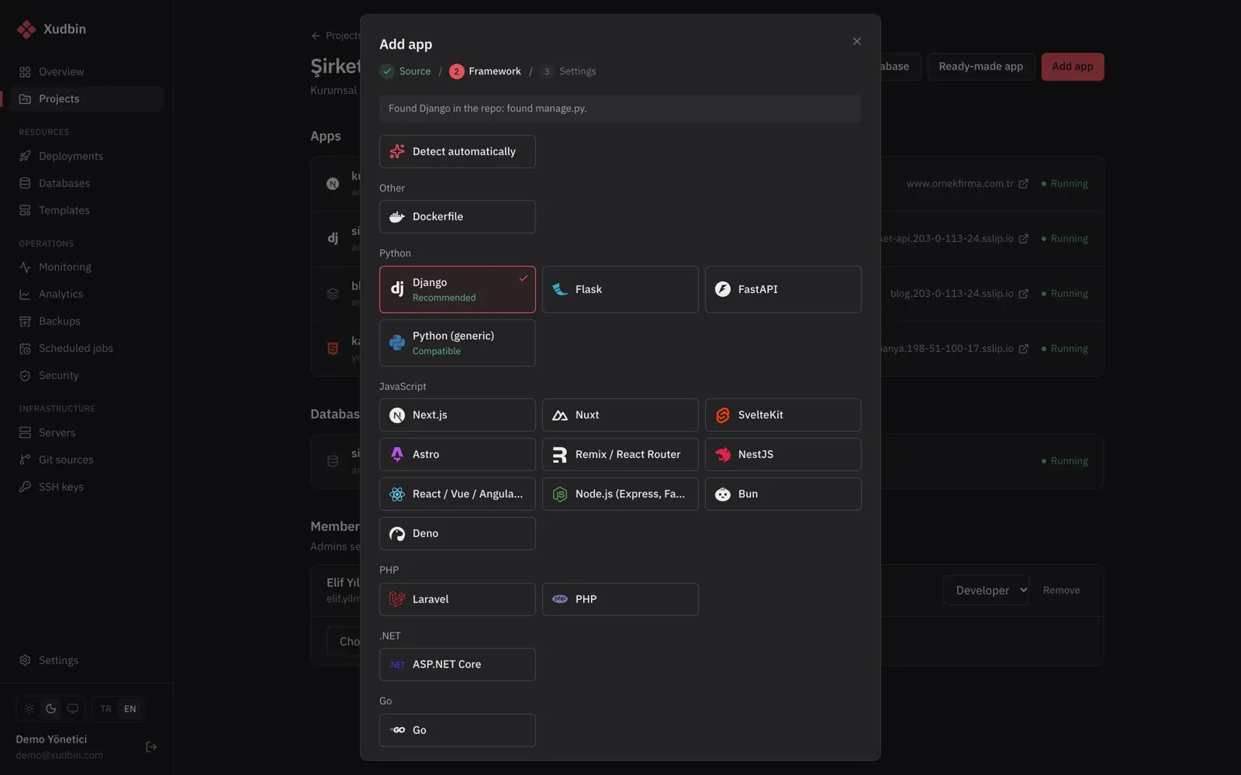This screenshot has height=775, width=1241.
Task: Click the red Add app button
Action: coord(1072,67)
